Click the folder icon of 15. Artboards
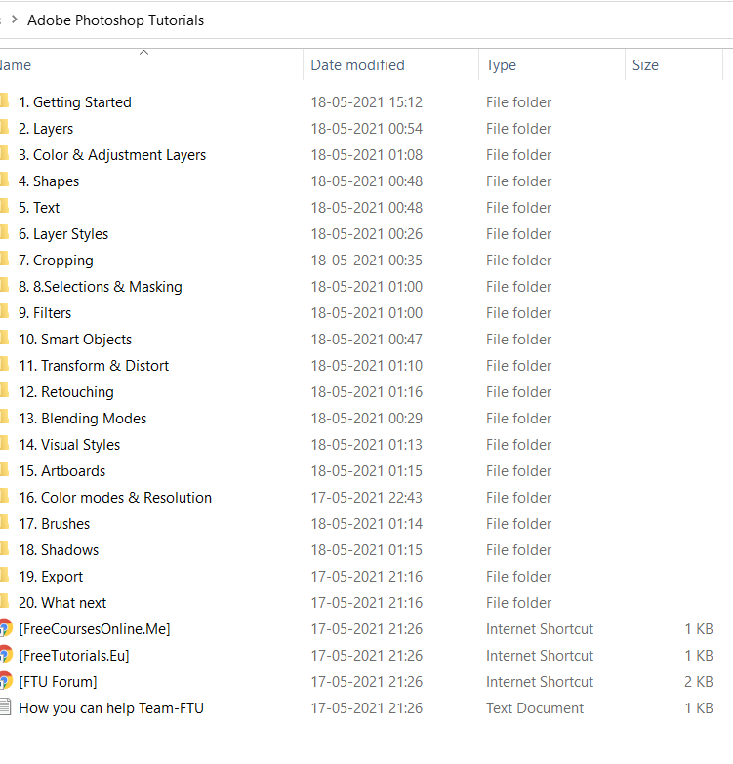733x764 pixels. 4,469
